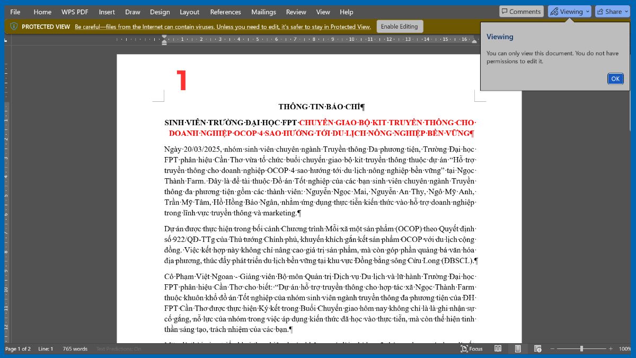Click the word count indicator

(75, 349)
